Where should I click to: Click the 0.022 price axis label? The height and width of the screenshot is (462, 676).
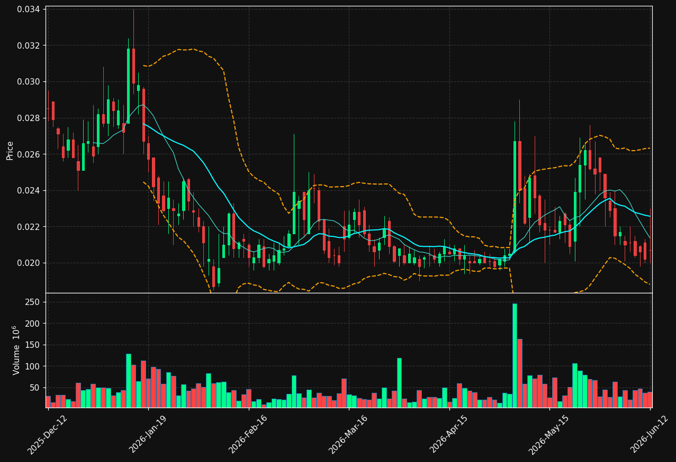[x=28, y=227]
